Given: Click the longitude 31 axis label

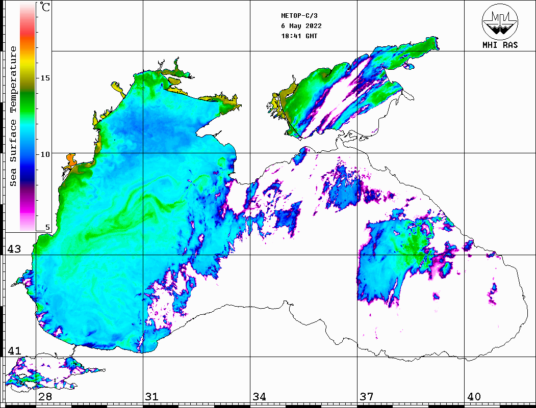Looking at the screenshot, I should click(x=151, y=397).
